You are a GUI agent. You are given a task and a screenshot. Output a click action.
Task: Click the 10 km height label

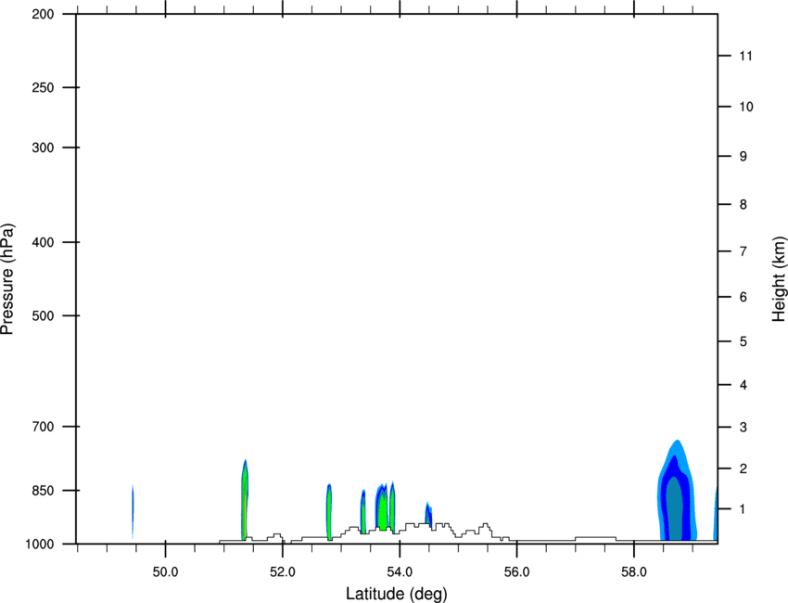click(x=746, y=107)
